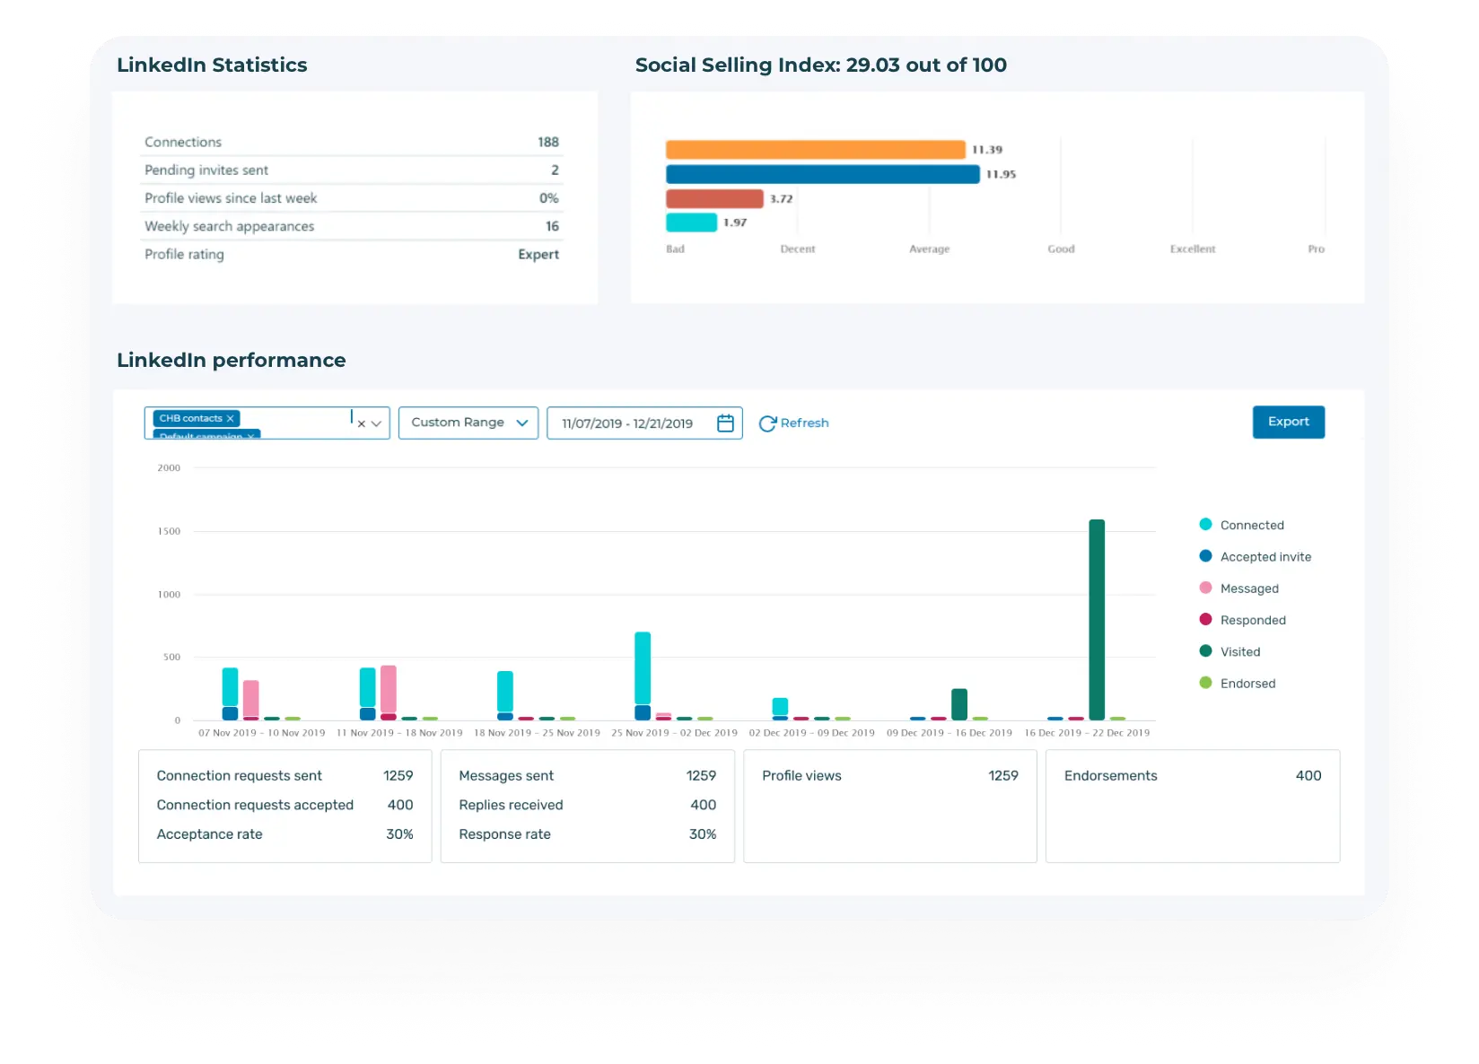Clear all filters using the small × icon
The width and height of the screenshot is (1479, 1064).
point(362,423)
